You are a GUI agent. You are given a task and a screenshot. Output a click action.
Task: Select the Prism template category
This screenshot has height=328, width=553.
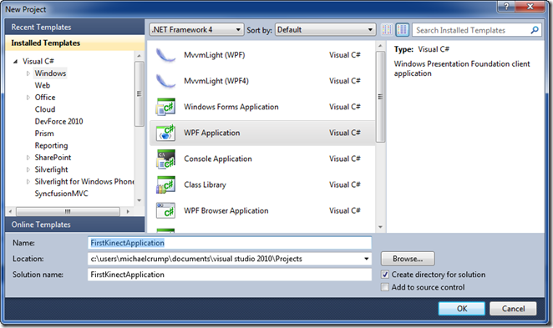pos(44,134)
